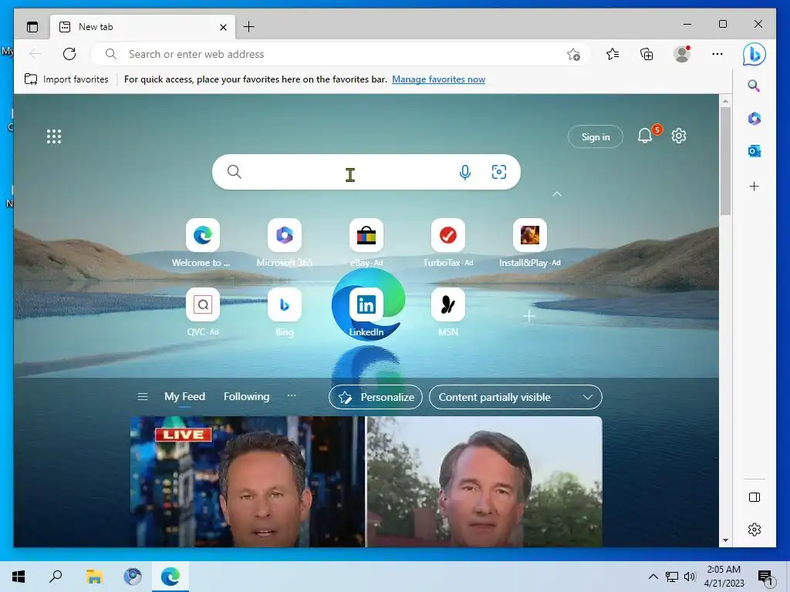Image resolution: width=790 pixels, height=592 pixels.
Task: Open feed hamburger menu
Action: click(143, 397)
